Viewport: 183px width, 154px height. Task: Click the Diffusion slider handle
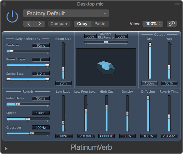click(148, 98)
